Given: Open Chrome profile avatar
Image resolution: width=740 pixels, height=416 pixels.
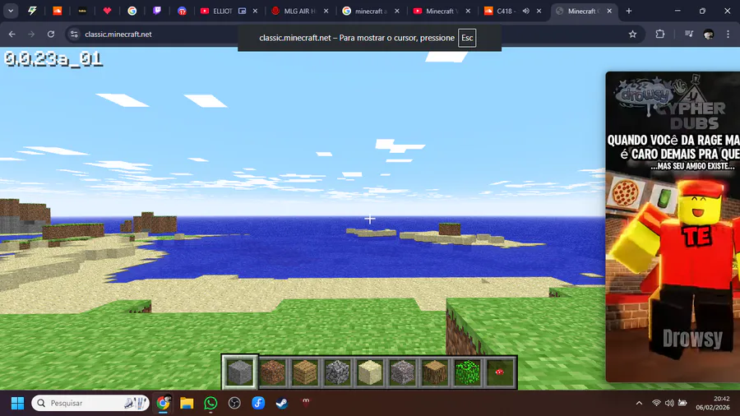Looking at the screenshot, I should pos(709,34).
